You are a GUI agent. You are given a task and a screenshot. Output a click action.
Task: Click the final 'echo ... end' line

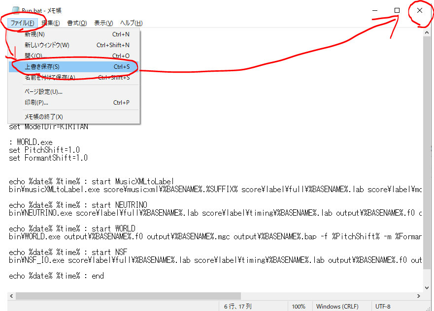click(x=56, y=276)
